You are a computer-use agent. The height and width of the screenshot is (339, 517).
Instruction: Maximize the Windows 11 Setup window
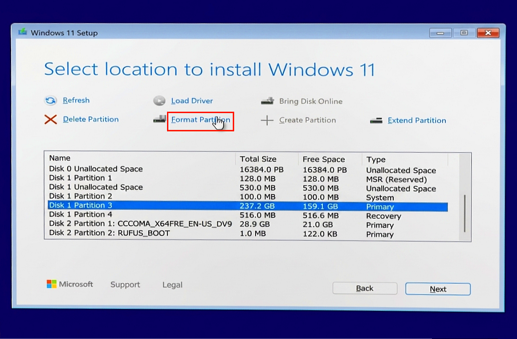tap(464, 33)
